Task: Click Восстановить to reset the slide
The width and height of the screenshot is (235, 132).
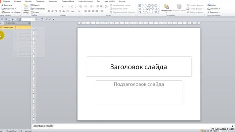Action: [x=38, y=9]
